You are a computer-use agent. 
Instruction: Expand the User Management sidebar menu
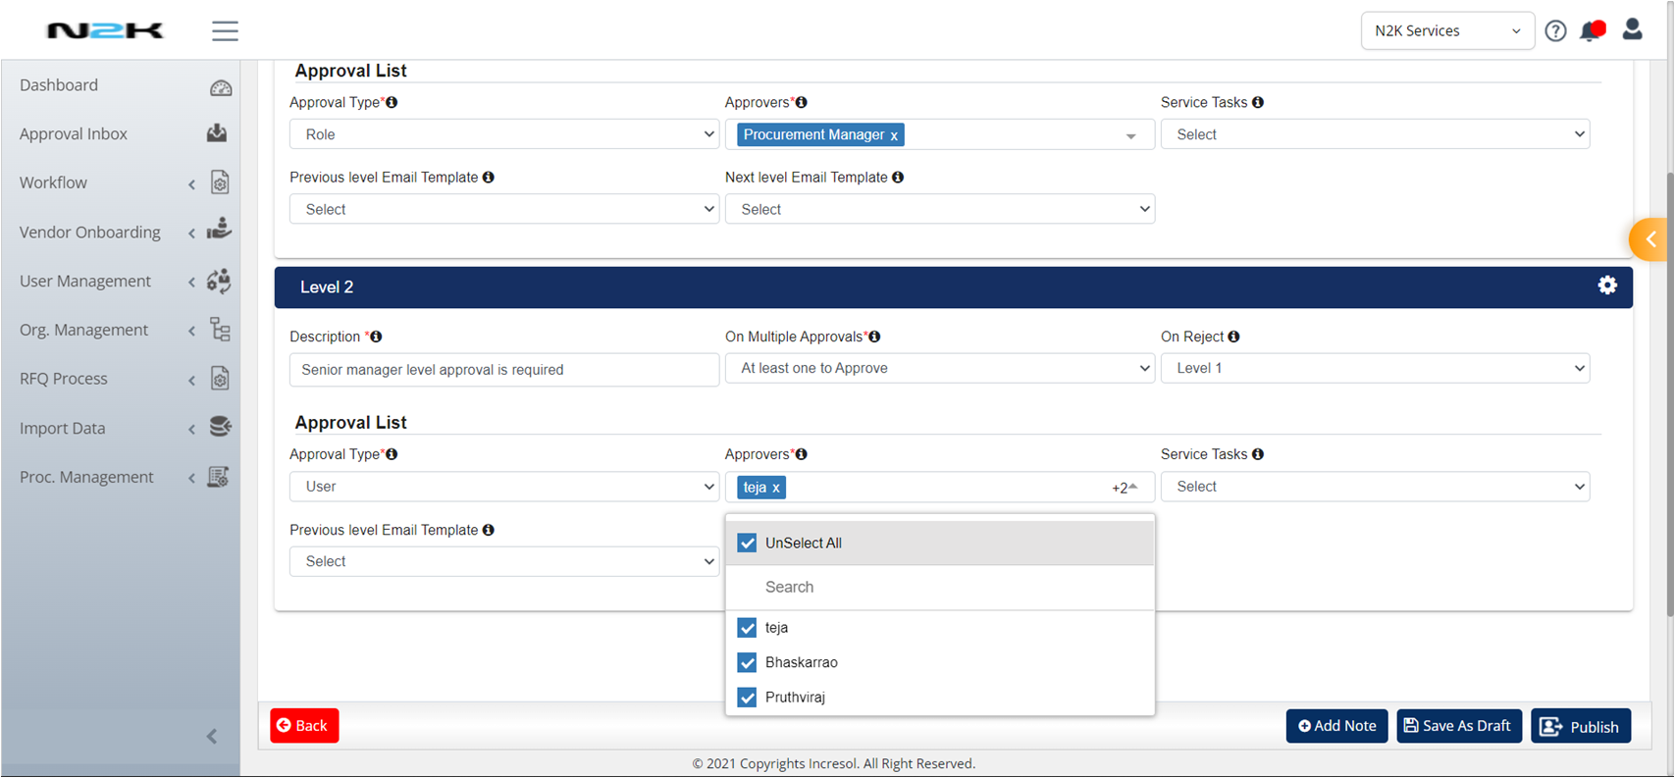[191, 282]
